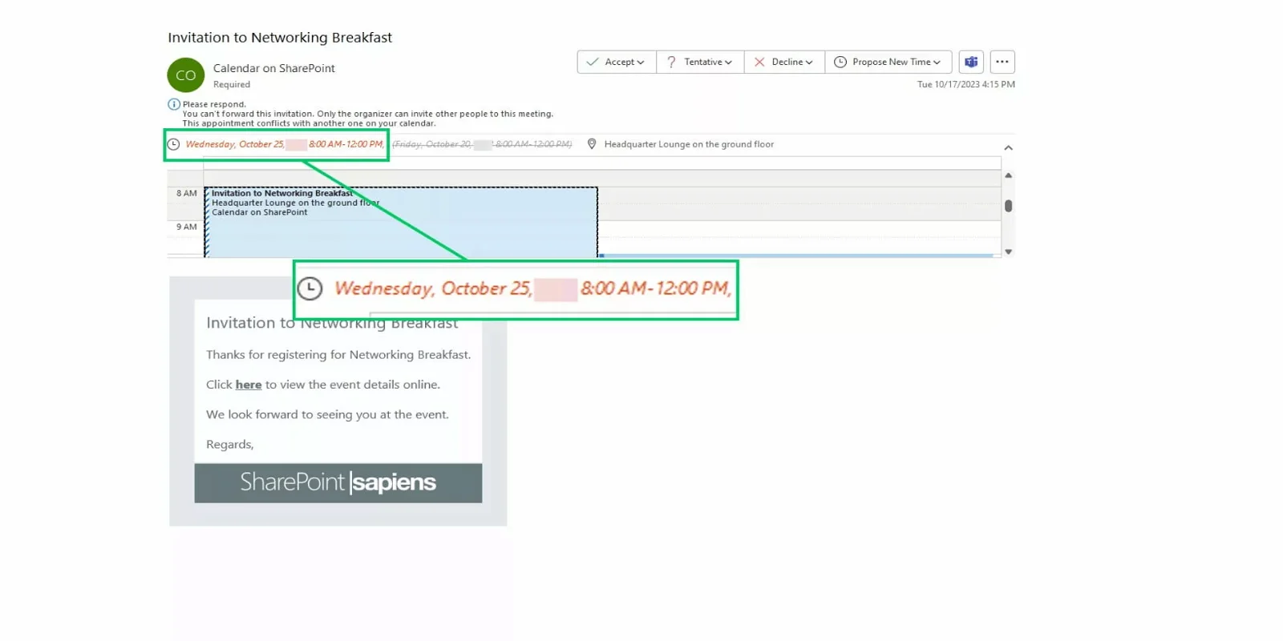Click the sender name Calendar on SharePoint
Screen dimensions: 1283x641
[274, 68]
